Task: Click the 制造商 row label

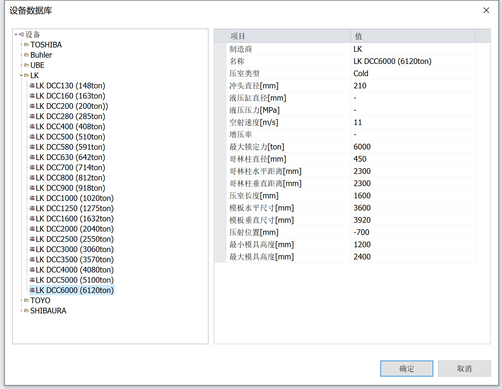Action: click(x=240, y=49)
